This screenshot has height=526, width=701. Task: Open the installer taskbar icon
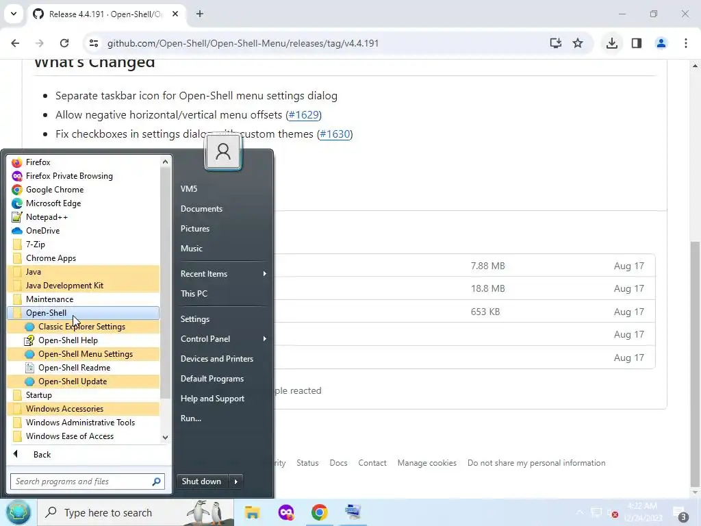pyautogui.click(x=353, y=512)
